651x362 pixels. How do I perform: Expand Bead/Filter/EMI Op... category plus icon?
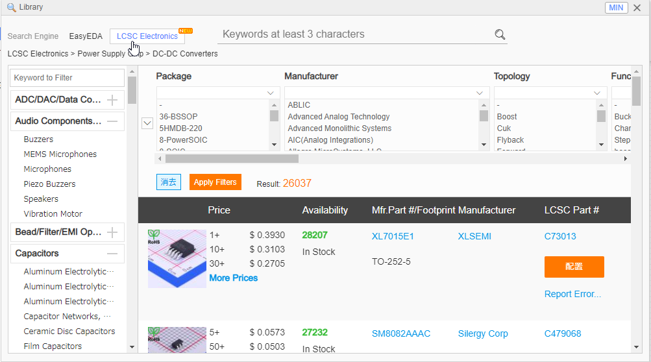point(112,232)
